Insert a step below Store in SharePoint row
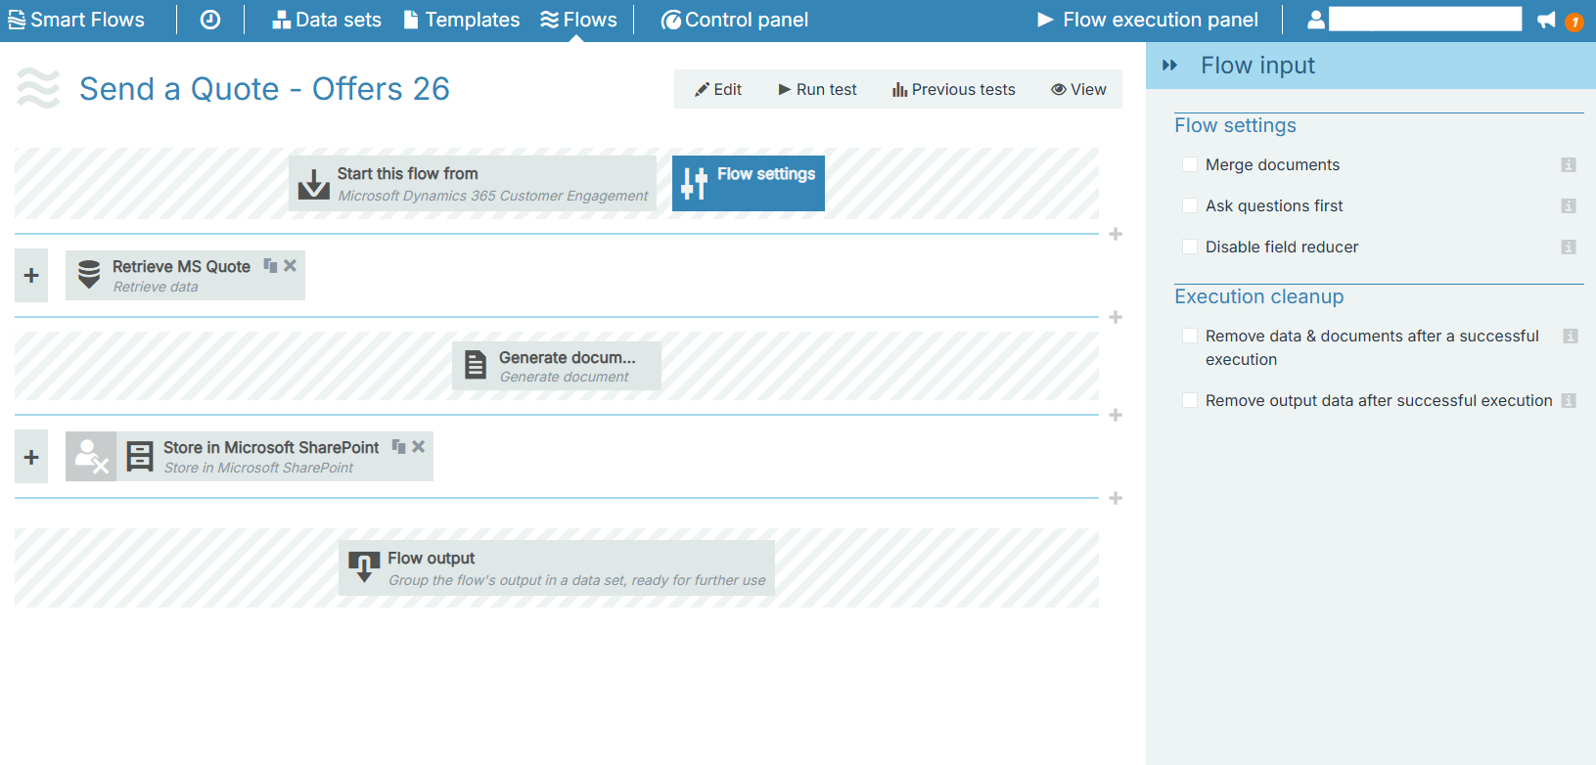 point(1116,498)
